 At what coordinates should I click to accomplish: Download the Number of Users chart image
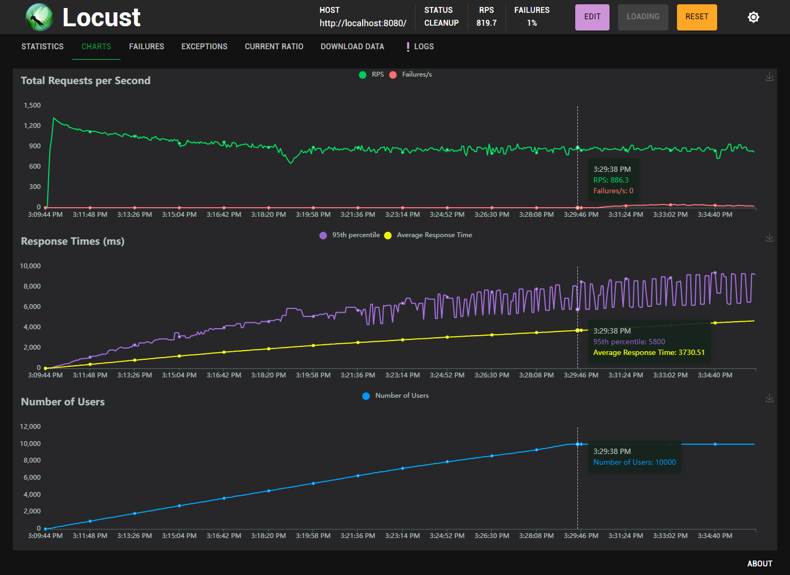769,398
